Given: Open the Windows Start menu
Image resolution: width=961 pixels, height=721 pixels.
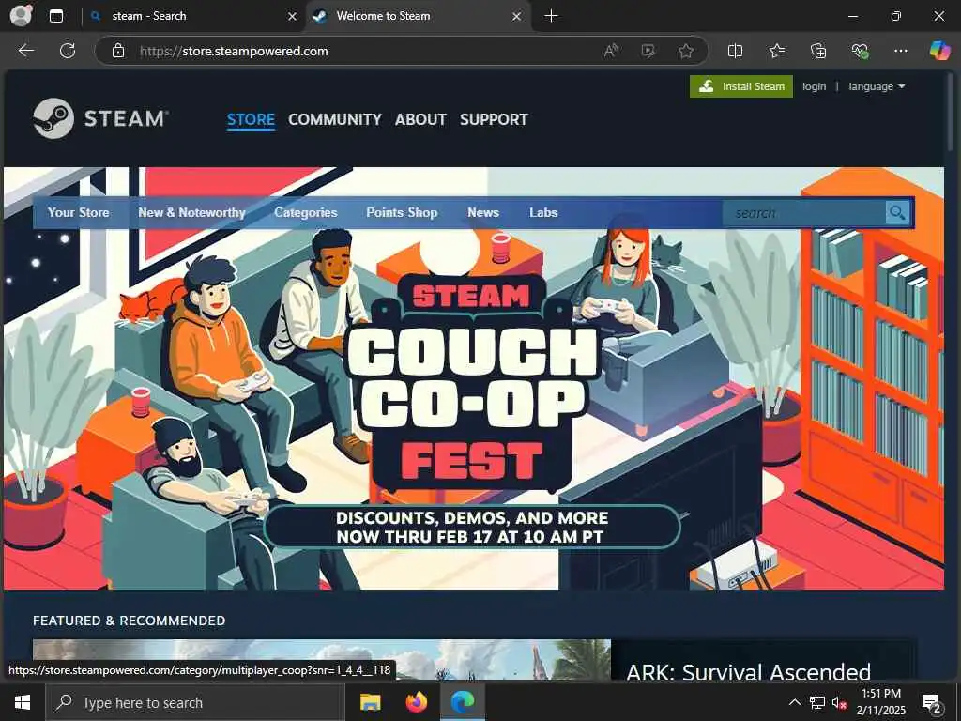Looking at the screenshot, I should (x=23, y=702).
